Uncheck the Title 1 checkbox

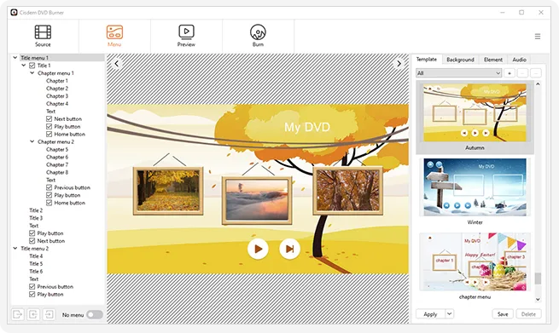(32, 66)
